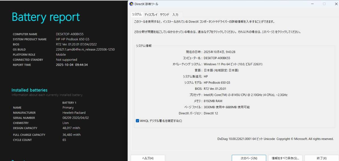Click the FULL CHARGE CAPACITY label

29,135
